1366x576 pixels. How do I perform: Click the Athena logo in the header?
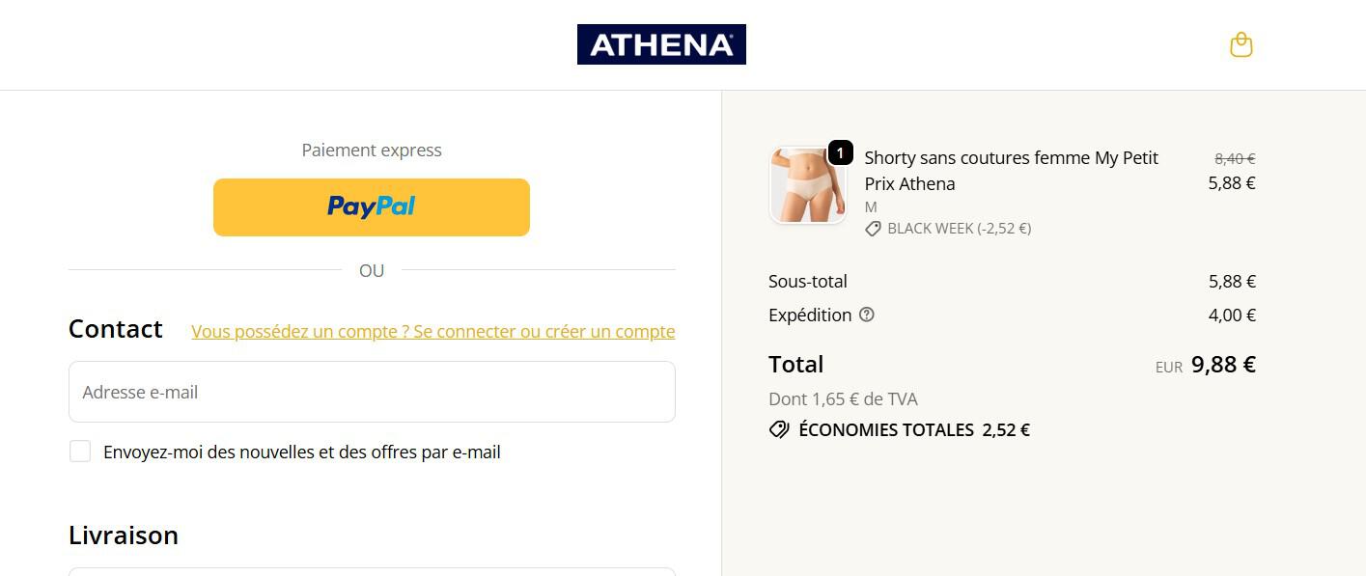(661, 43)
